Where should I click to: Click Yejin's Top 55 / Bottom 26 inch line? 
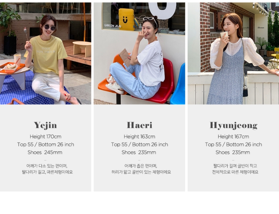(x=45, y=145)
